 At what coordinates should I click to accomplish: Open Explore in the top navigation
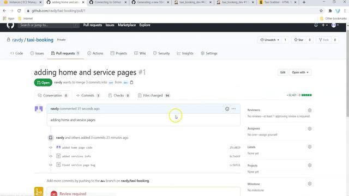point(145,25)
